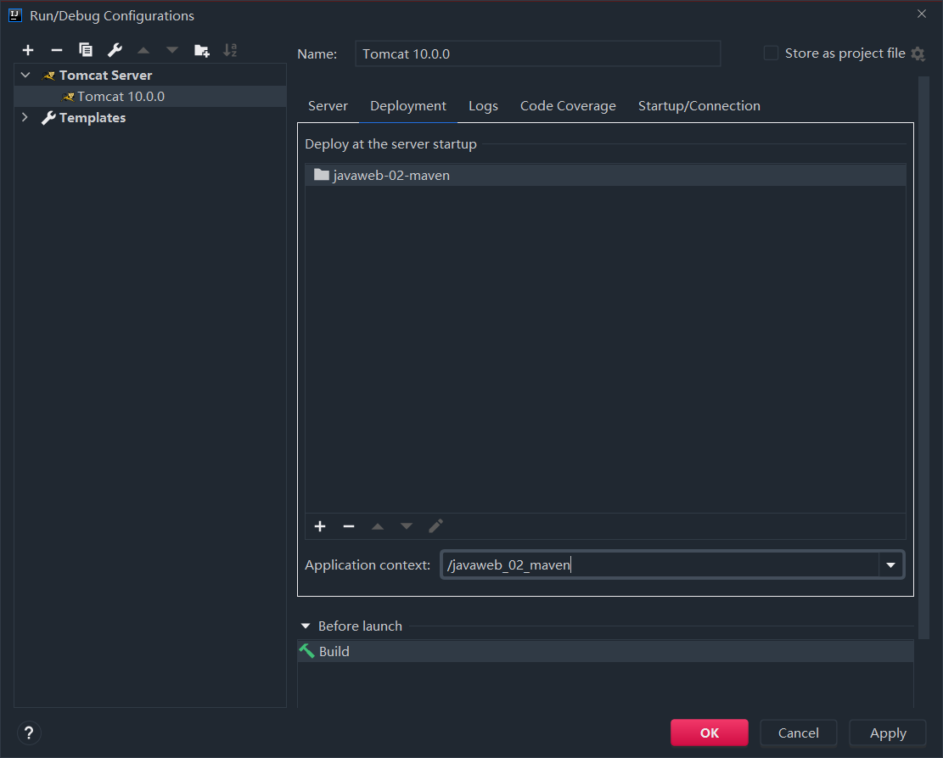Open help with question mark button
The width and height of the screenshot is (943, 758).
point(28,733)
